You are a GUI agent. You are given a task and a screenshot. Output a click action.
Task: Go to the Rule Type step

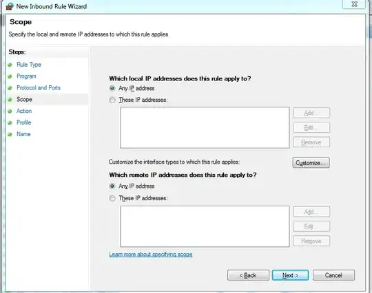pyautogui.click(x=29, y=65)
